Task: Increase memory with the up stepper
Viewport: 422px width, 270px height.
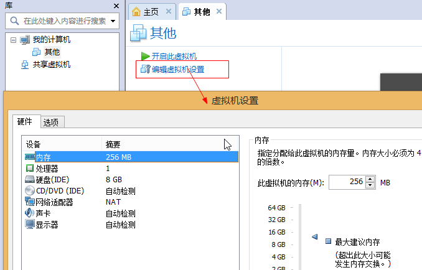Action: click(x=370, y=179)
